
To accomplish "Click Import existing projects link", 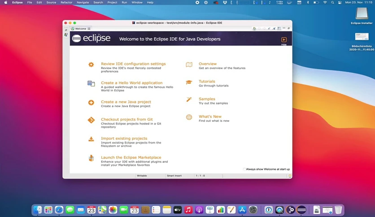I will click(124, 139).
